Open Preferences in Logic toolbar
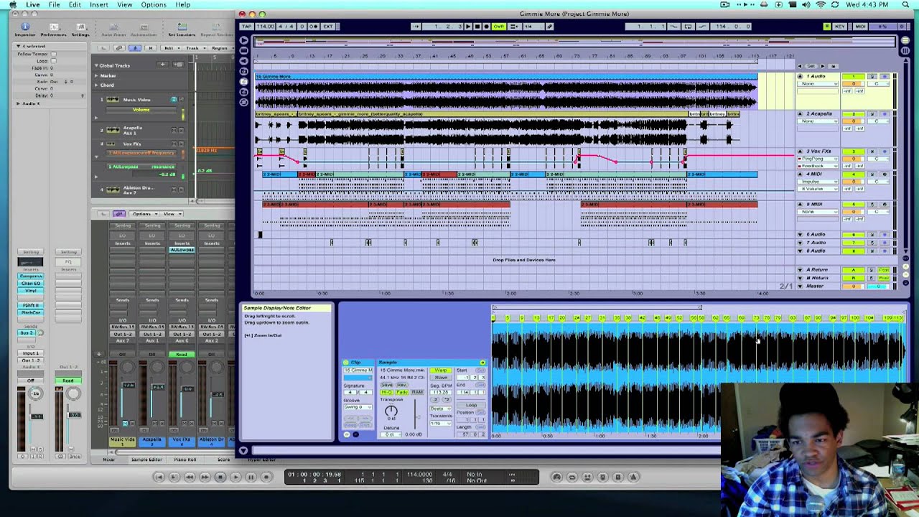The height and width of the screenshot is (517, 919). click(x=54, y=31)
